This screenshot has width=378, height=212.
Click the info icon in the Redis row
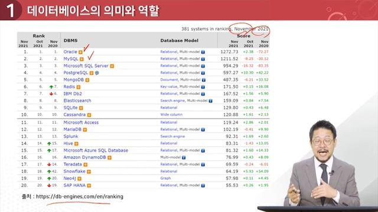pyautogui.click(x=203, y=87)
